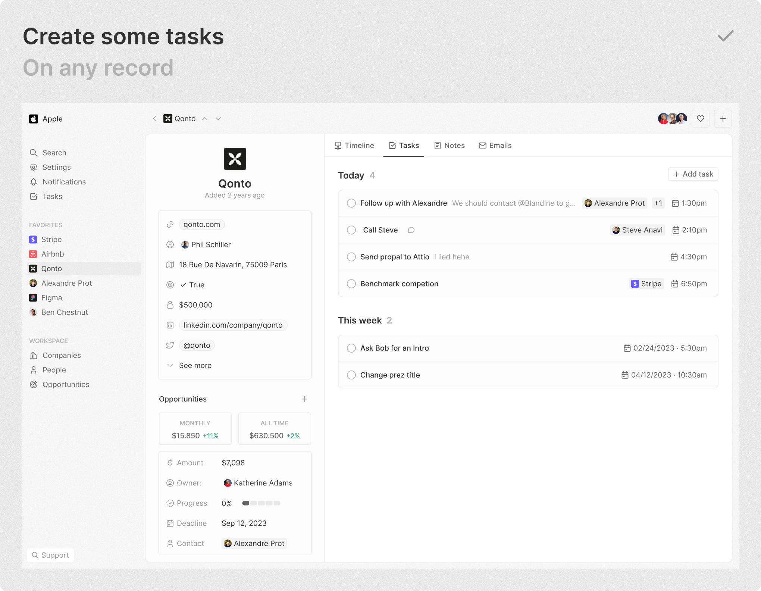Switch to the Timeline tab
761x591 pixels.
coord(354,146)
